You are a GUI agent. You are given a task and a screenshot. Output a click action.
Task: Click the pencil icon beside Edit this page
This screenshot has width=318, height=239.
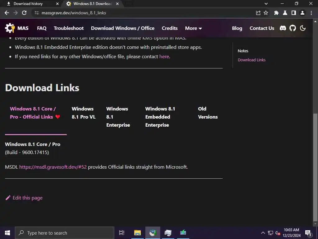(8, 198)
